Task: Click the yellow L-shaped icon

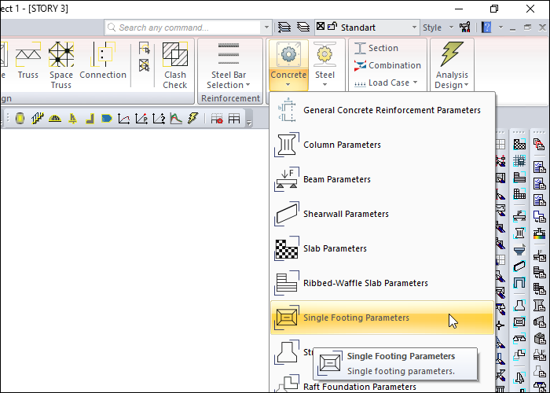Action: (90, 119)
